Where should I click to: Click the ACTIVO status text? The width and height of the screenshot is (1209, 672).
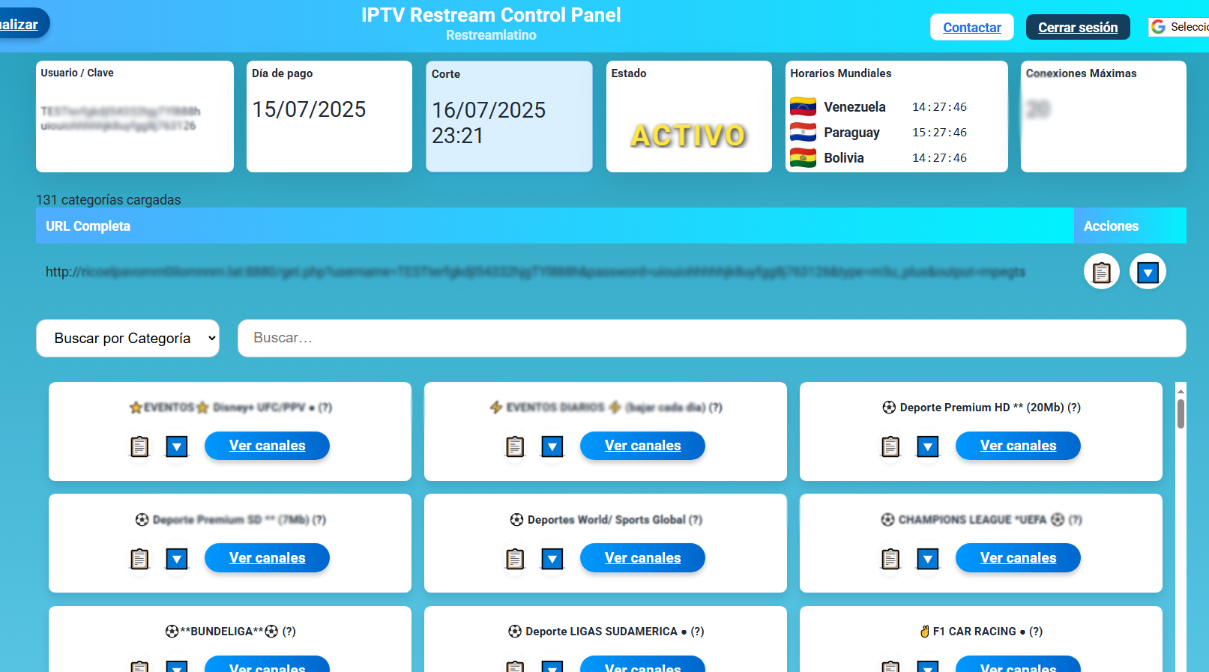click(x=689, y=136)
